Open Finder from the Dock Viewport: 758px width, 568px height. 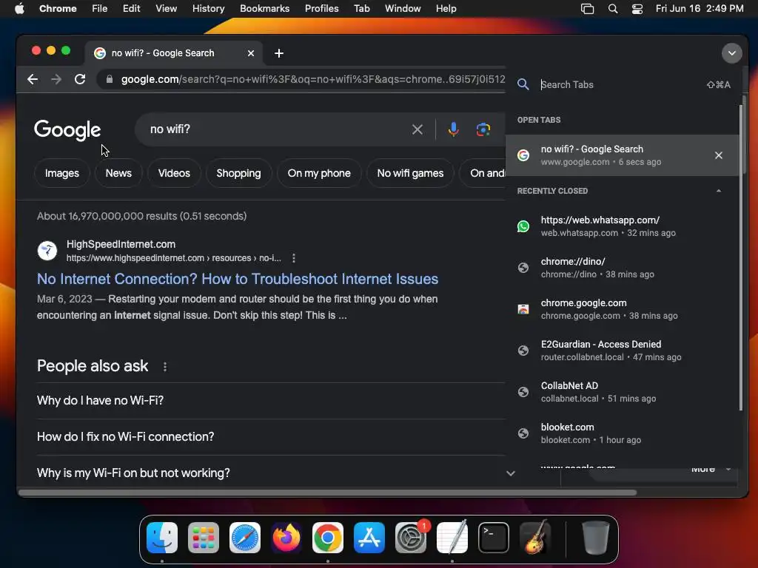[x=162, y=538]
